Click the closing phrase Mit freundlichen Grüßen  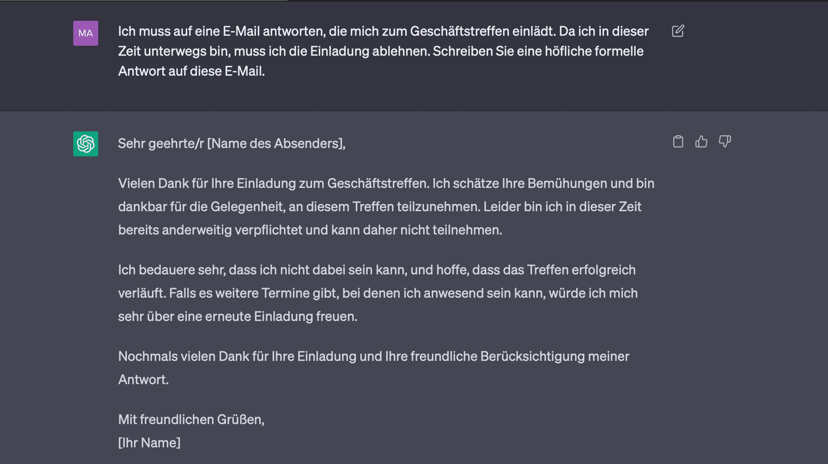[x=192, y=420]
